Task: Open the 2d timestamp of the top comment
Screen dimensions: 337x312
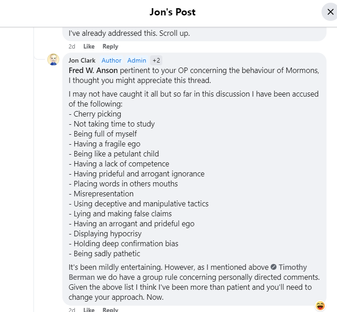Action: pyautogui.click(x=72, y=46)
